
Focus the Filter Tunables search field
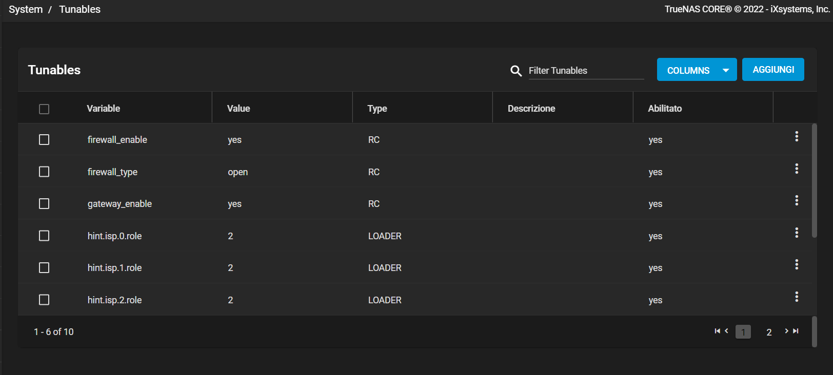coord(586,71)
